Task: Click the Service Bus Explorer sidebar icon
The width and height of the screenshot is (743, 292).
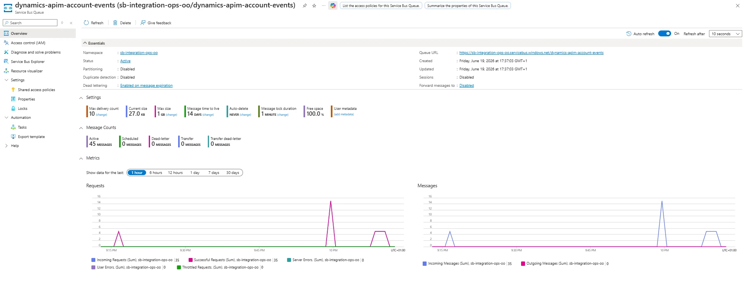Action: 6,61
